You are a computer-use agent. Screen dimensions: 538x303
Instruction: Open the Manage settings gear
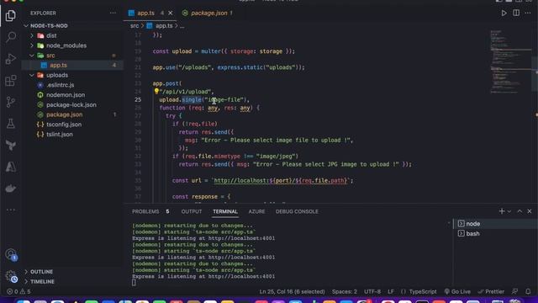coord(11,276)
